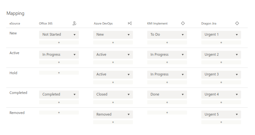
Task: Click plus below KMI Implement To Do
Action: click(x=167, y=42)
